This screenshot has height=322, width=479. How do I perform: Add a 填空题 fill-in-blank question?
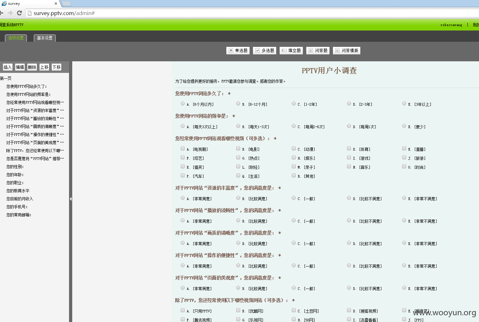point(291,50)
